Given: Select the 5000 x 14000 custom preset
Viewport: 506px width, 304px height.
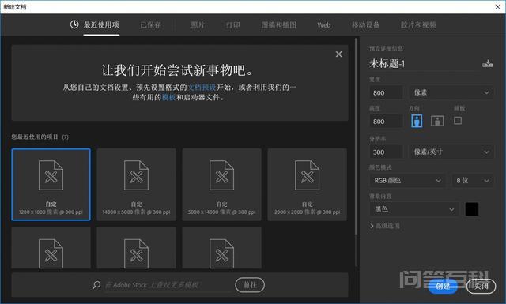Looking at the screenshot, I should 221,185.
